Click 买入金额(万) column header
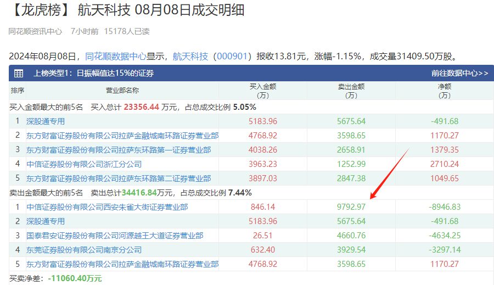The height and width of the screenshot is (285, 494). (263, 91)
